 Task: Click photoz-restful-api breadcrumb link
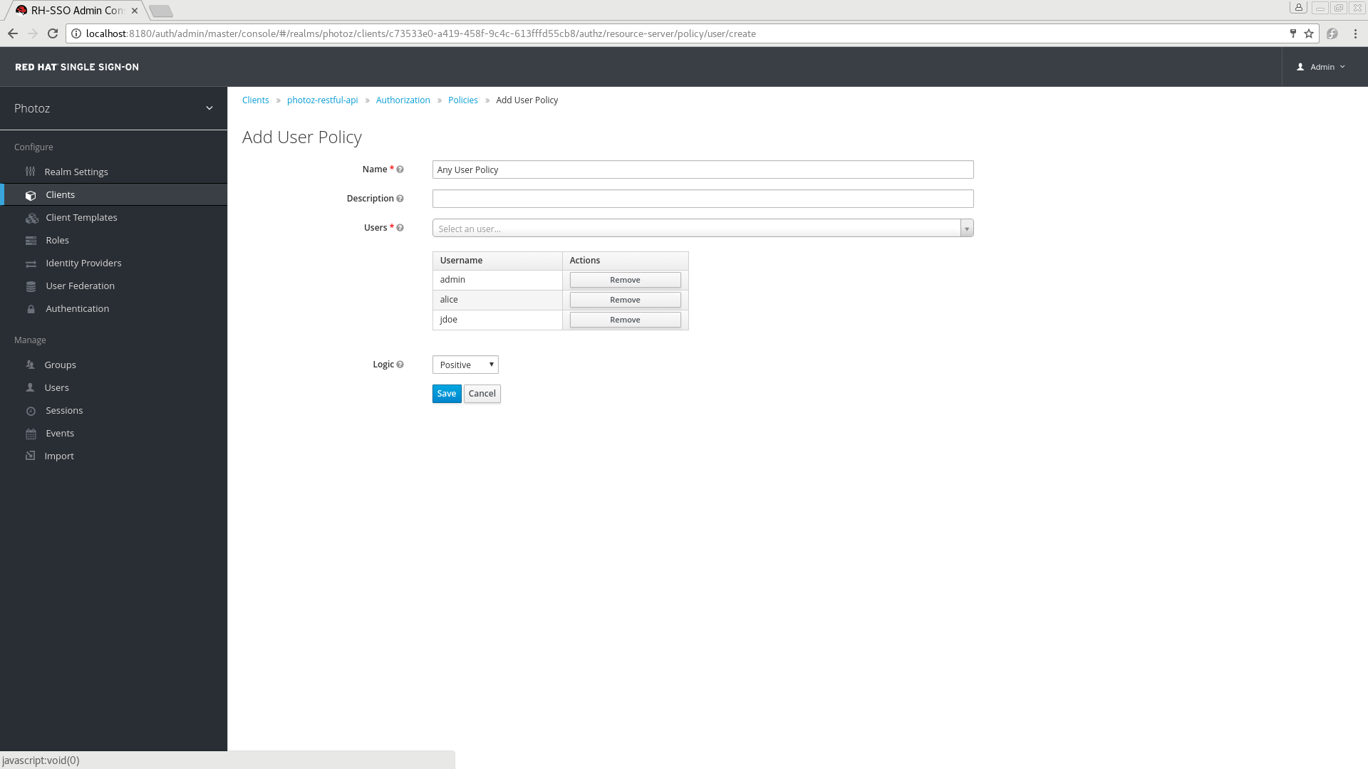[x=322, y=100]
